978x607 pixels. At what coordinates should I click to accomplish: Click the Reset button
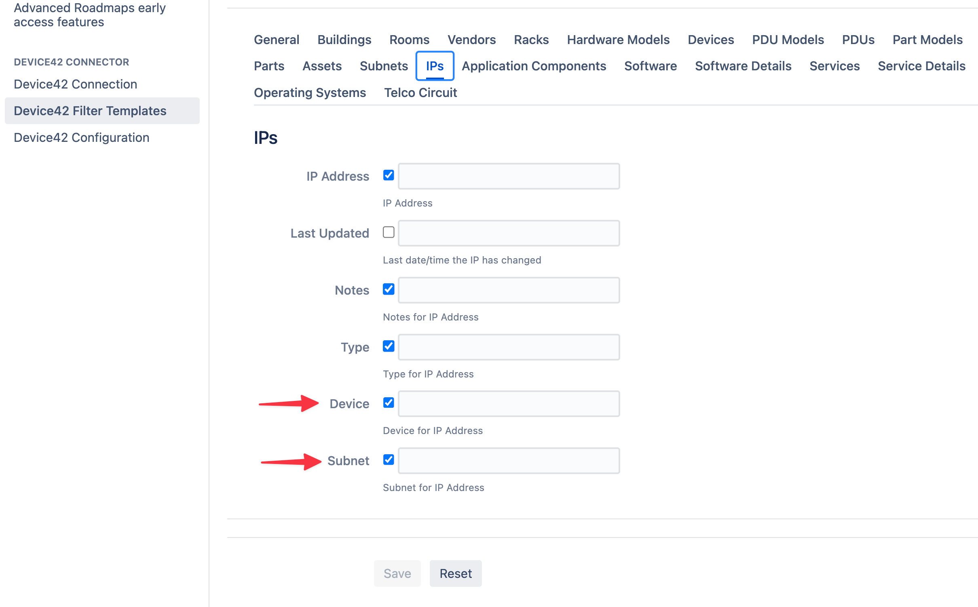coord(455,573)
